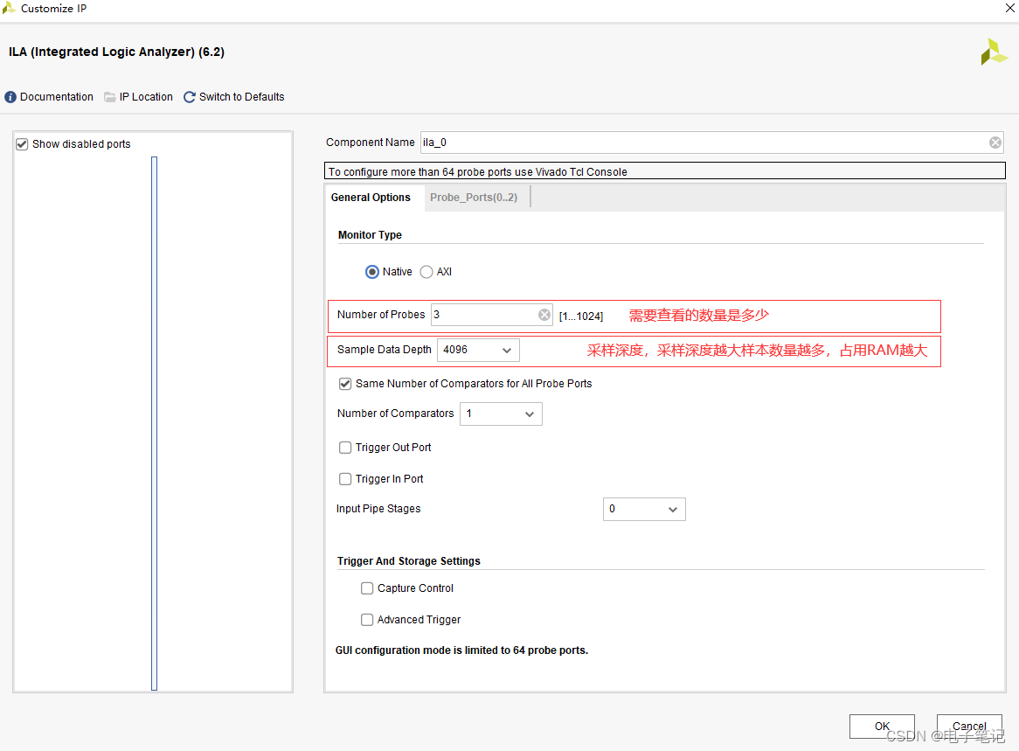Click Switch to Defaults
Image resolution: width=1019 pixels, height=751 pixels.
(x=242, y=97)
